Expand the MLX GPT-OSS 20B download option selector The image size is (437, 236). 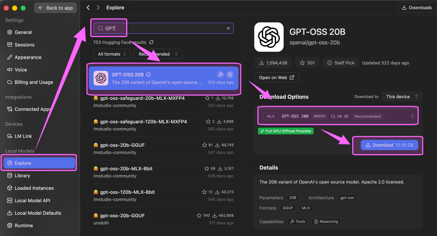338,116
